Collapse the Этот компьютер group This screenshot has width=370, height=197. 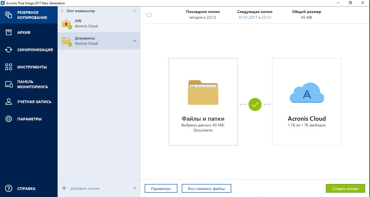62,11
